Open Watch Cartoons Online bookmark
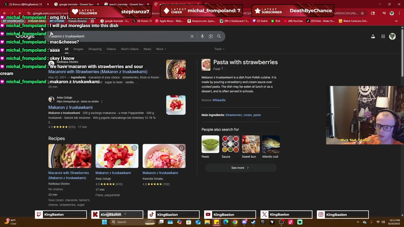 (353, 21)
